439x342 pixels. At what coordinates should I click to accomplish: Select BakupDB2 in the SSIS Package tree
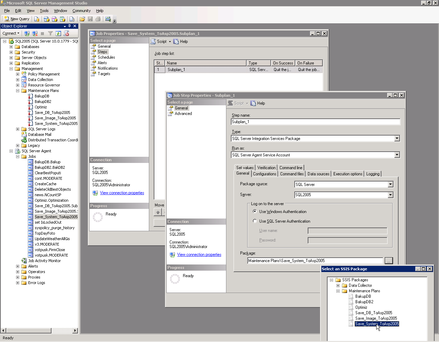[x=364, y=302]
